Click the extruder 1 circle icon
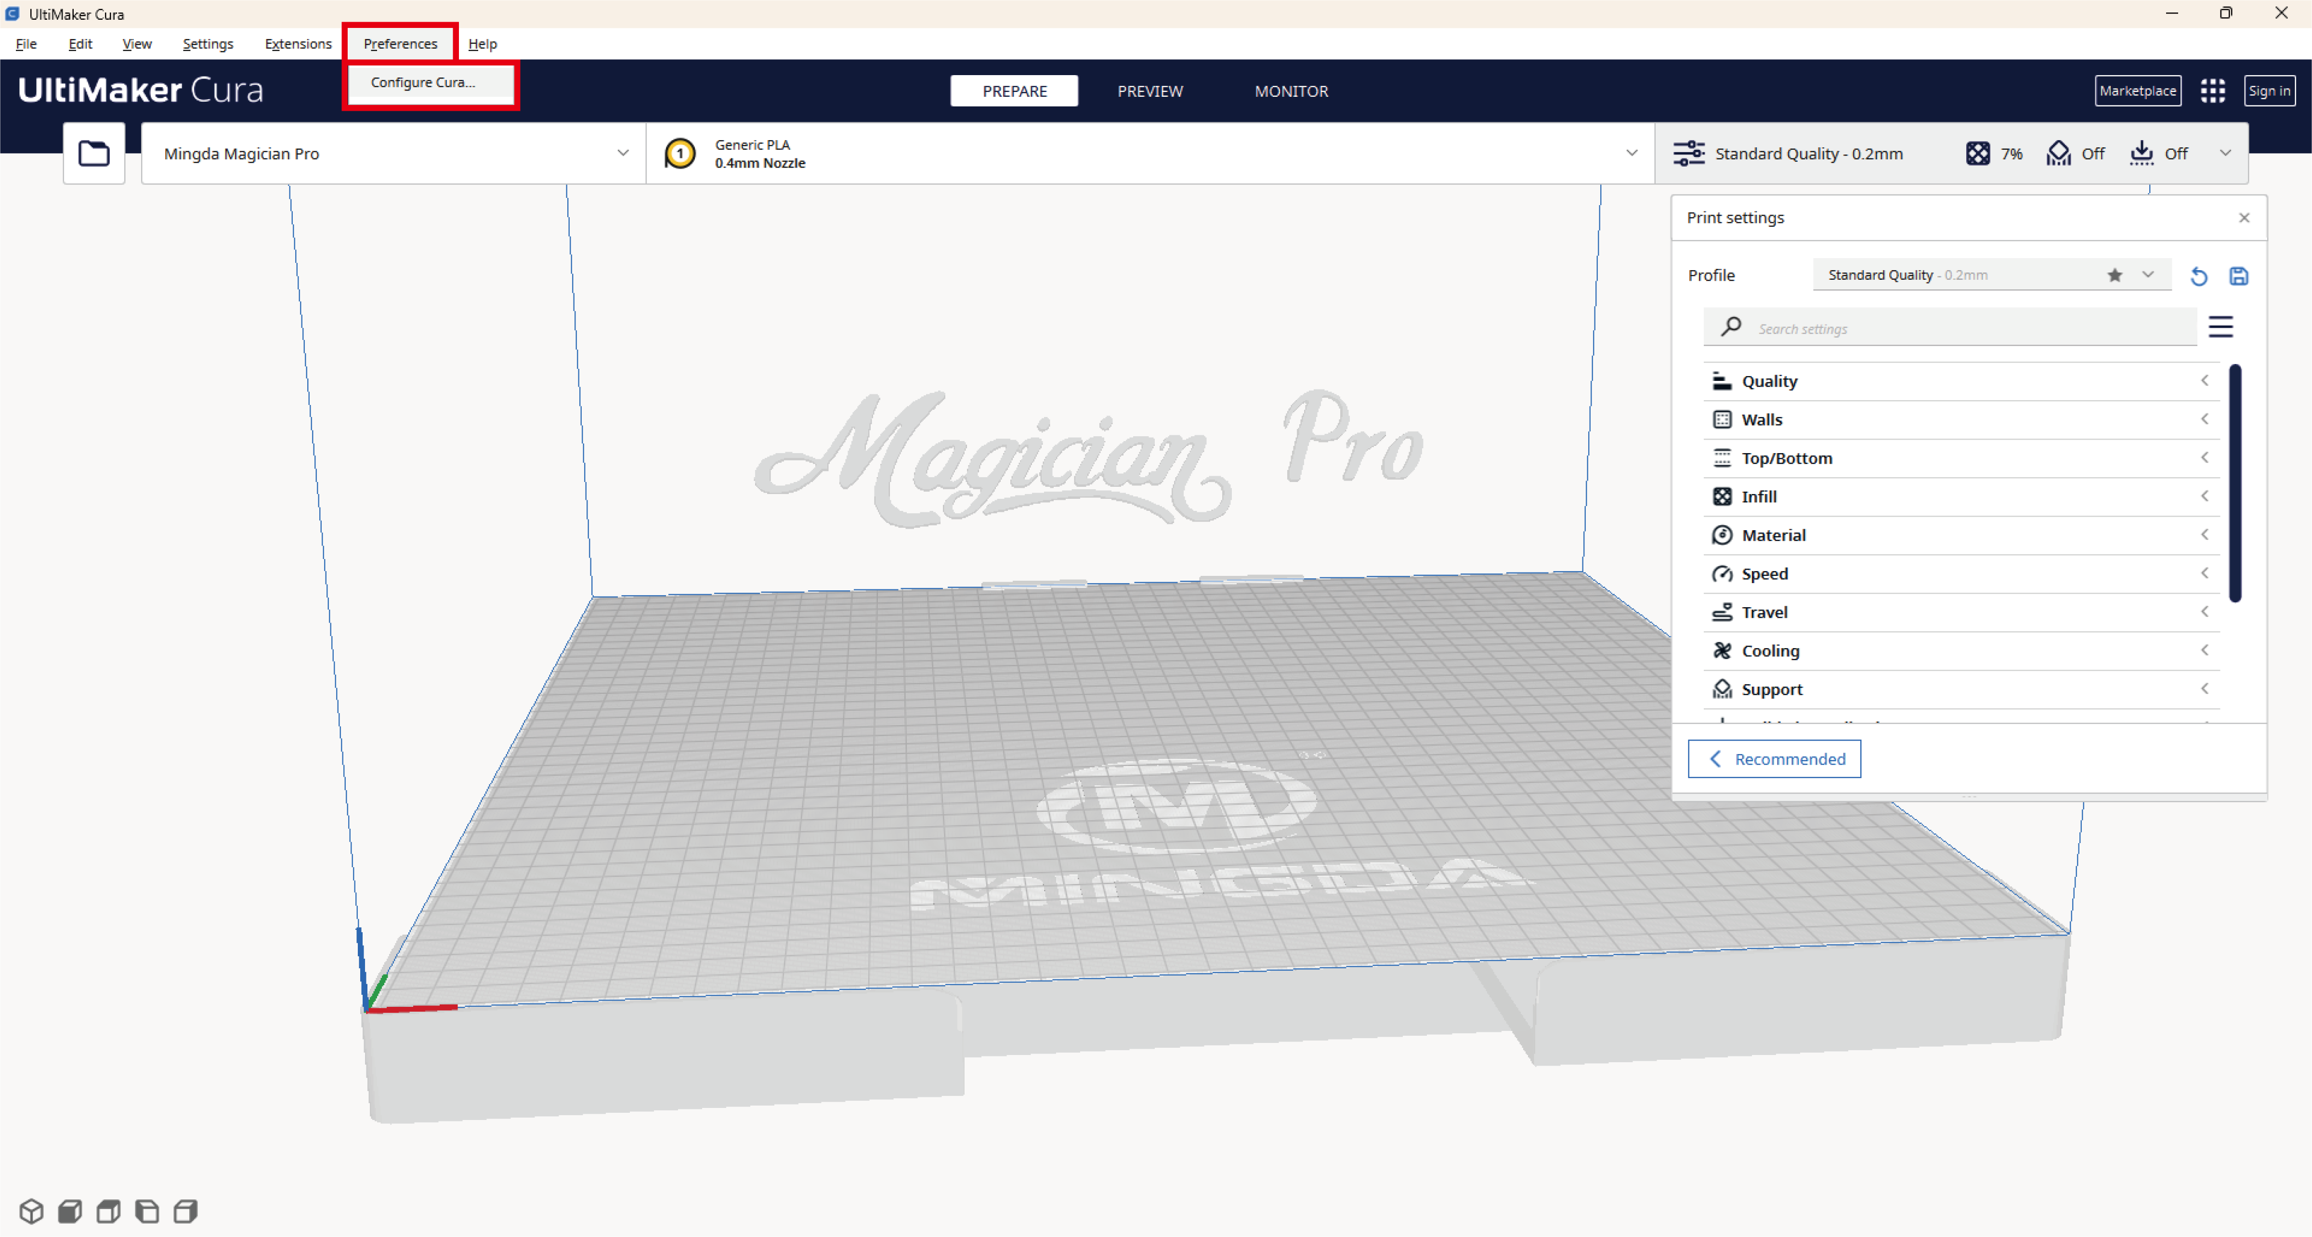Viewport: 2312px width, 1237px height. (x=679, y=154)
